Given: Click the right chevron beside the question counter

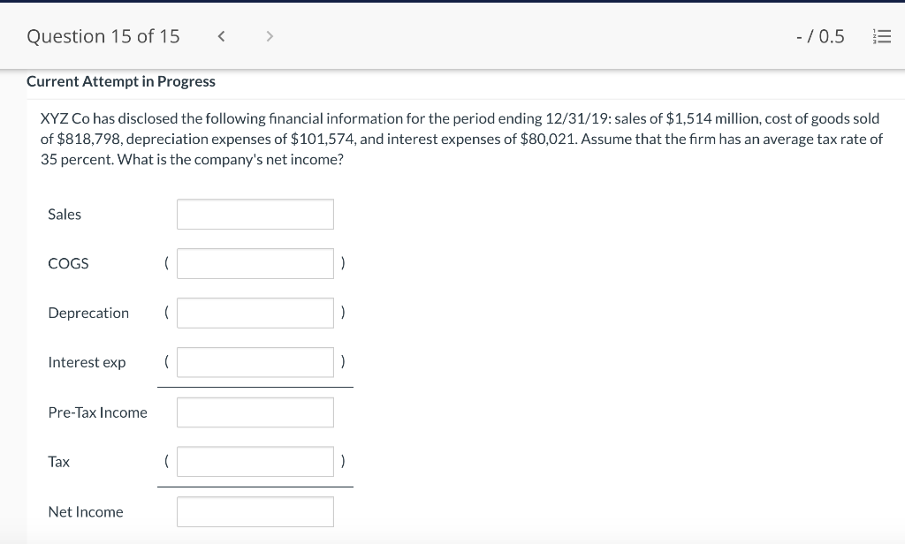Looking at the screenshot, I should pos(269,36).
